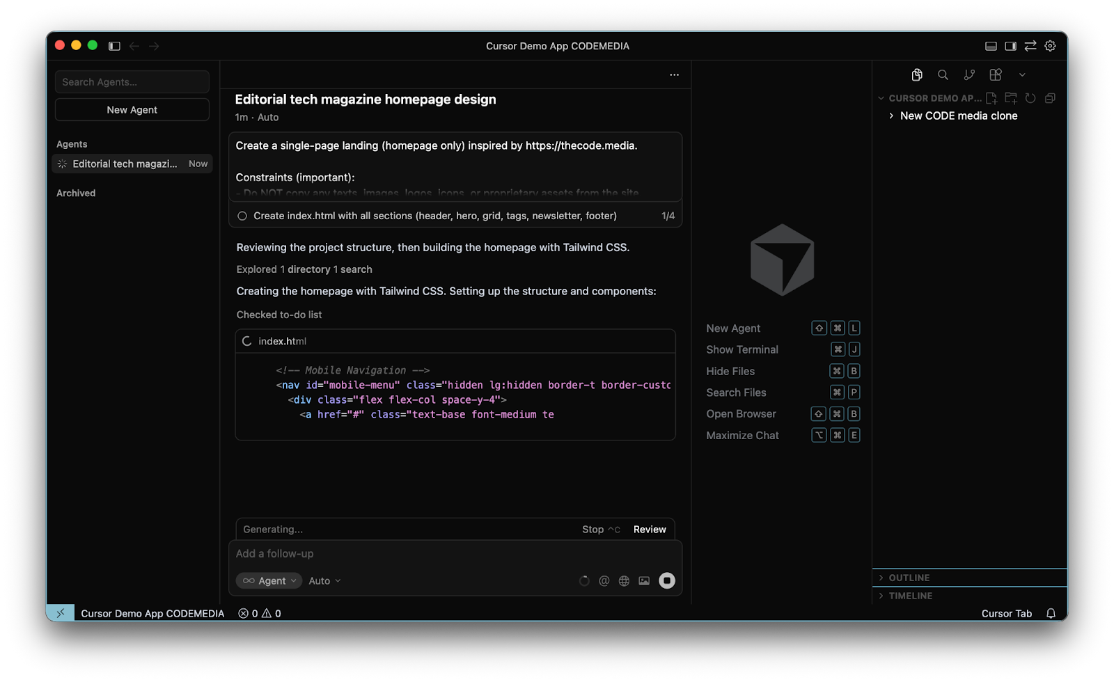The width and height of the screenshot is (1114, 682).
Task: Toggle the left sidebar panel
Action: click(x=114, y=46)
